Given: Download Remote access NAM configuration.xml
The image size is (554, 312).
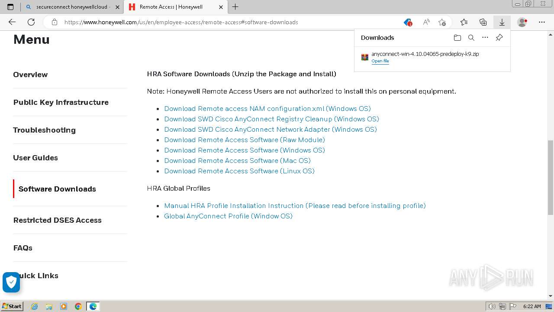Looking at the screenshot, I should click(267, 109).
